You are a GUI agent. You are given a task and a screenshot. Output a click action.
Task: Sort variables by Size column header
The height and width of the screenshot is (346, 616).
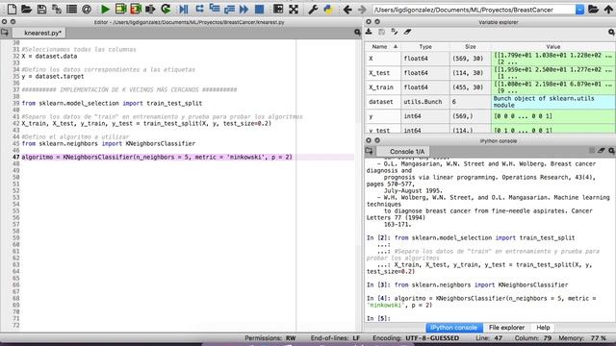tap(471, 47)
